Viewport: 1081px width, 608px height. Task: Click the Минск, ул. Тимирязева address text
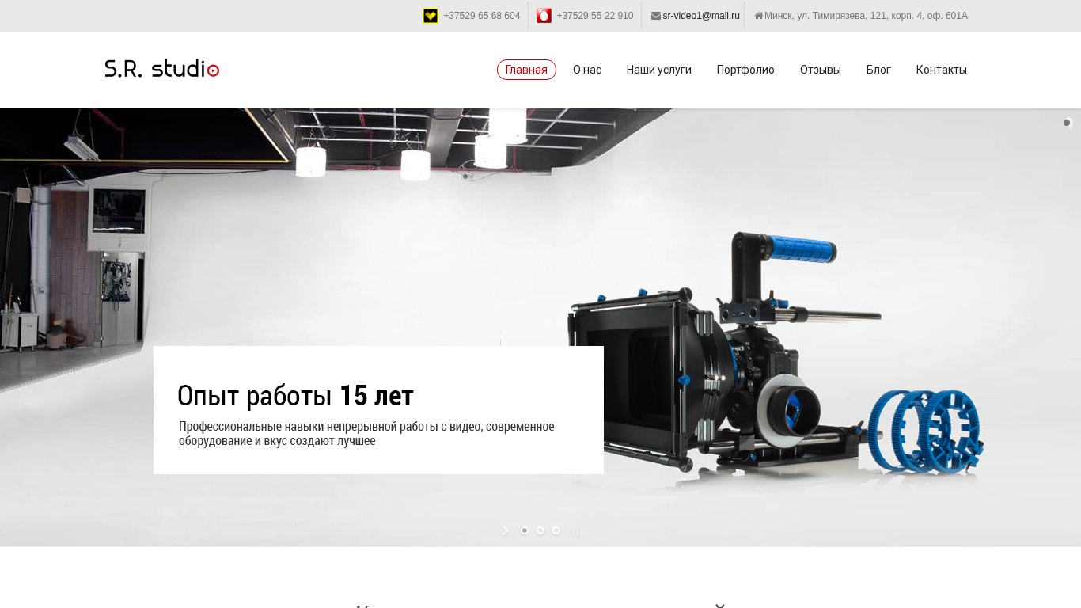[866, 16]
